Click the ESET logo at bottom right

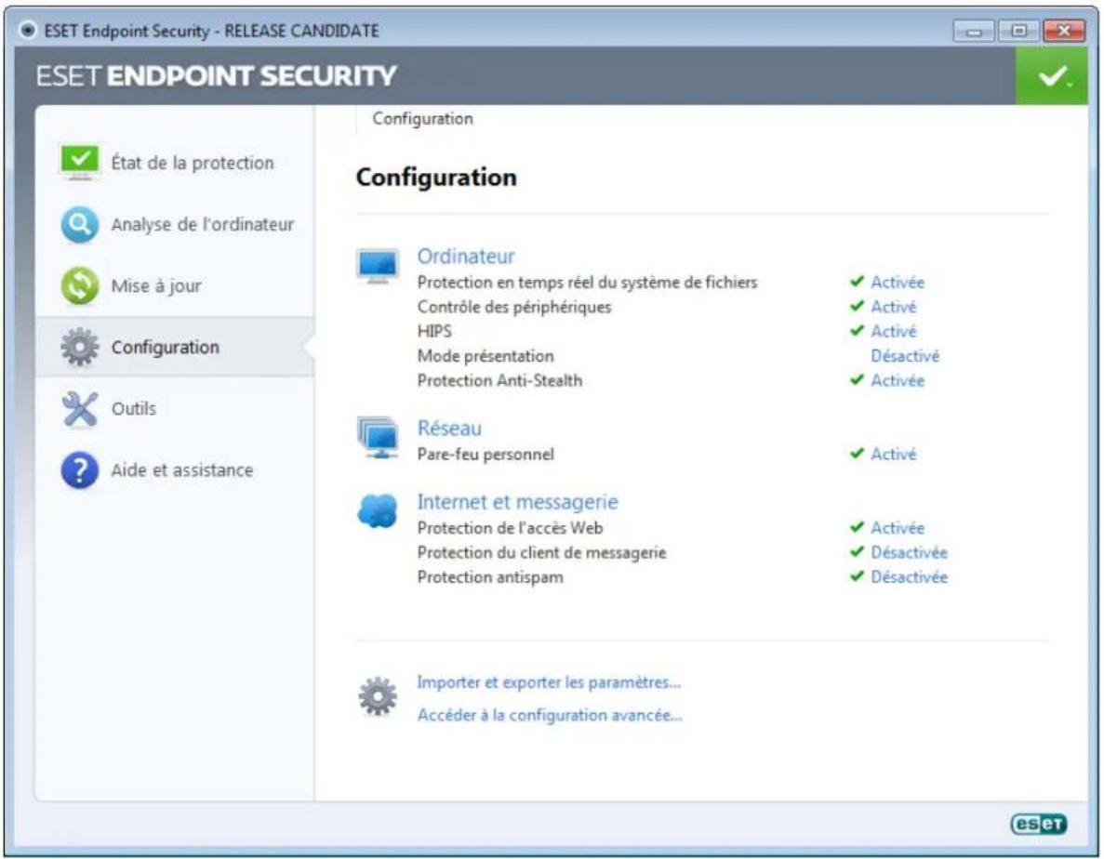pos(1039,824)
